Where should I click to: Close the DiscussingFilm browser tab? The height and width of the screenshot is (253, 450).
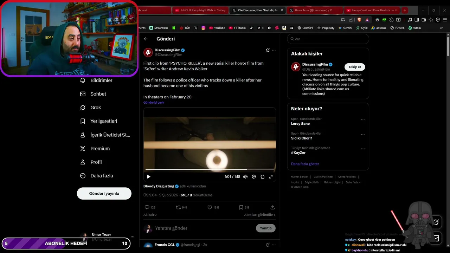tap(282, 11)
